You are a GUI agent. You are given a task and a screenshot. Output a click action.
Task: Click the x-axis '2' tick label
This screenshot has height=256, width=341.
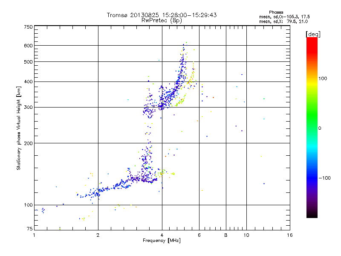click(98, 235)
